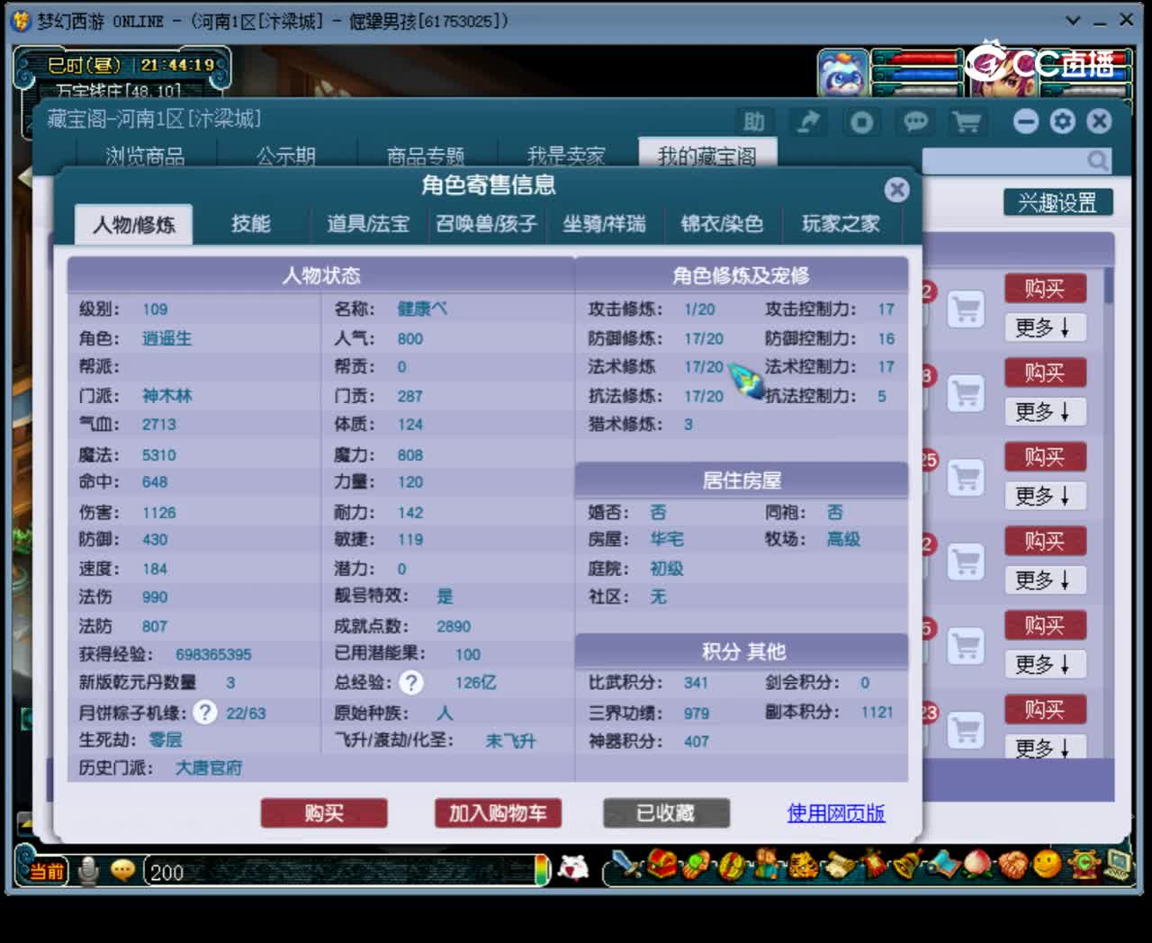Click the color gradient bar beside chat input
Image resolution: width=1152 pixels, height=943 pixels.
542,870
